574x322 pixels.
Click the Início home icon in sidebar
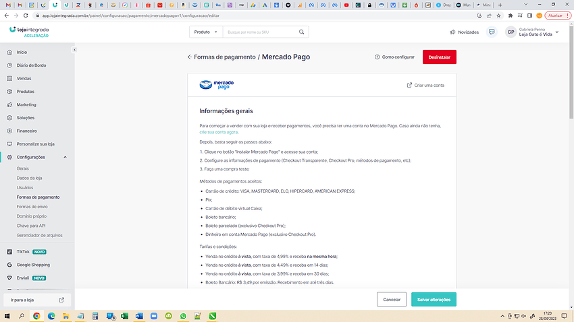[9, 52]
